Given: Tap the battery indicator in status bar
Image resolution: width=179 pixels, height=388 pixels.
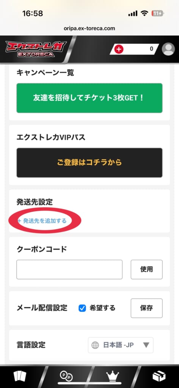Looking at the screenshot, I should pyautogui.click(x=157, y=14).
